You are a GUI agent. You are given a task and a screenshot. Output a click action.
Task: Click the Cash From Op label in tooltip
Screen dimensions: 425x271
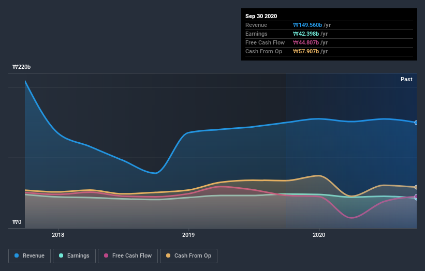point(263,51)
